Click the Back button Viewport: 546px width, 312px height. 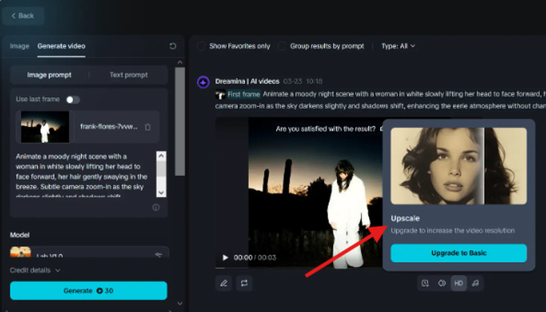(23, 15)
